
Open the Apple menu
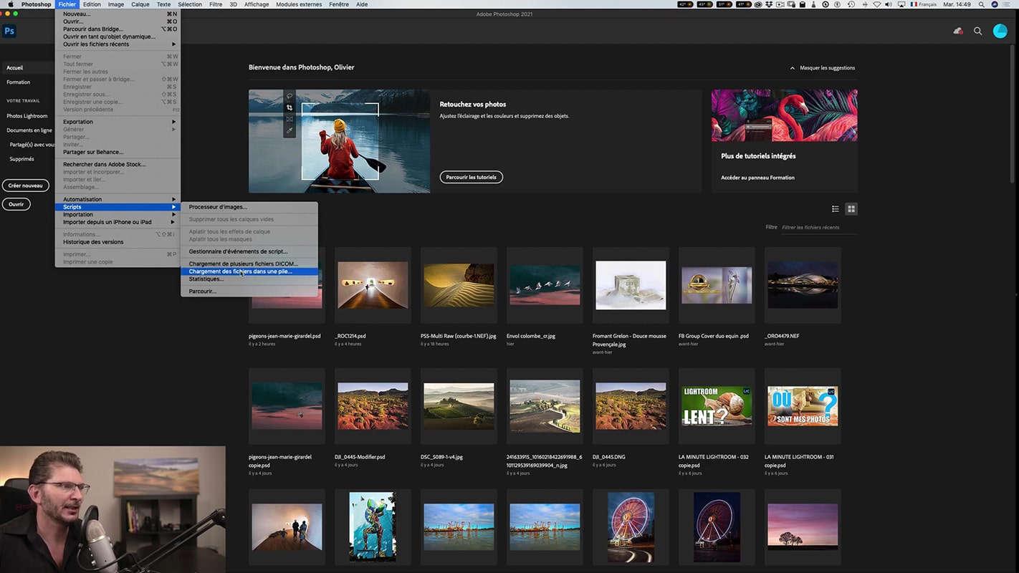[10, 4]
